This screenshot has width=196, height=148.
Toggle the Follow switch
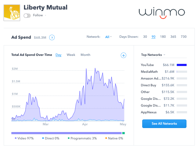[27, 16]
